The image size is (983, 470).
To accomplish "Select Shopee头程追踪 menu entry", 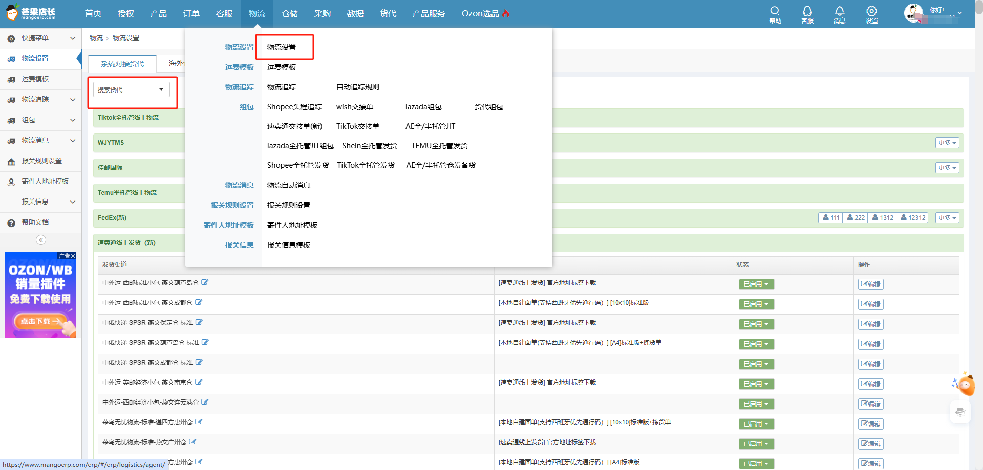I will tap(294, 107).
